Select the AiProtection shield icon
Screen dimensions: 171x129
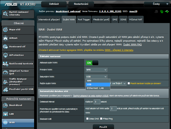click(6, 55)
